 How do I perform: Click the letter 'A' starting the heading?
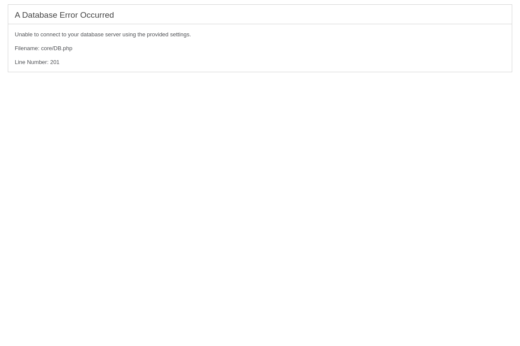tap(17, 15)
